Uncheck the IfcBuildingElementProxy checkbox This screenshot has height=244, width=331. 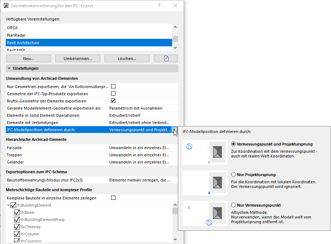pyautogui.click(x=17, y=220)
